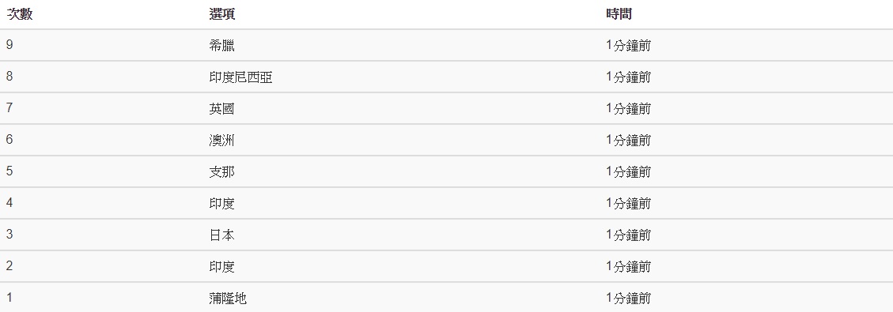Select the 印度尼西亞 option text
893x312 pixels.
click(x=240, y=77)
